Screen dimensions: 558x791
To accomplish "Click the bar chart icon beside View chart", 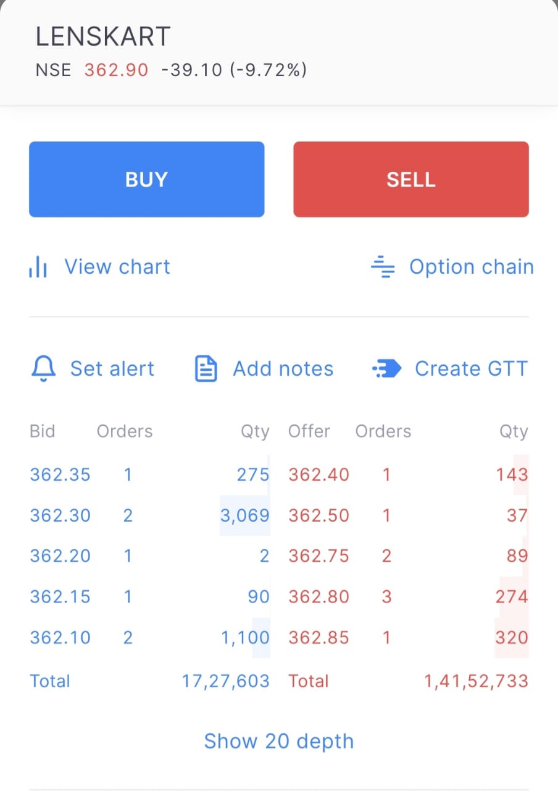I will [x=38, y=268].
